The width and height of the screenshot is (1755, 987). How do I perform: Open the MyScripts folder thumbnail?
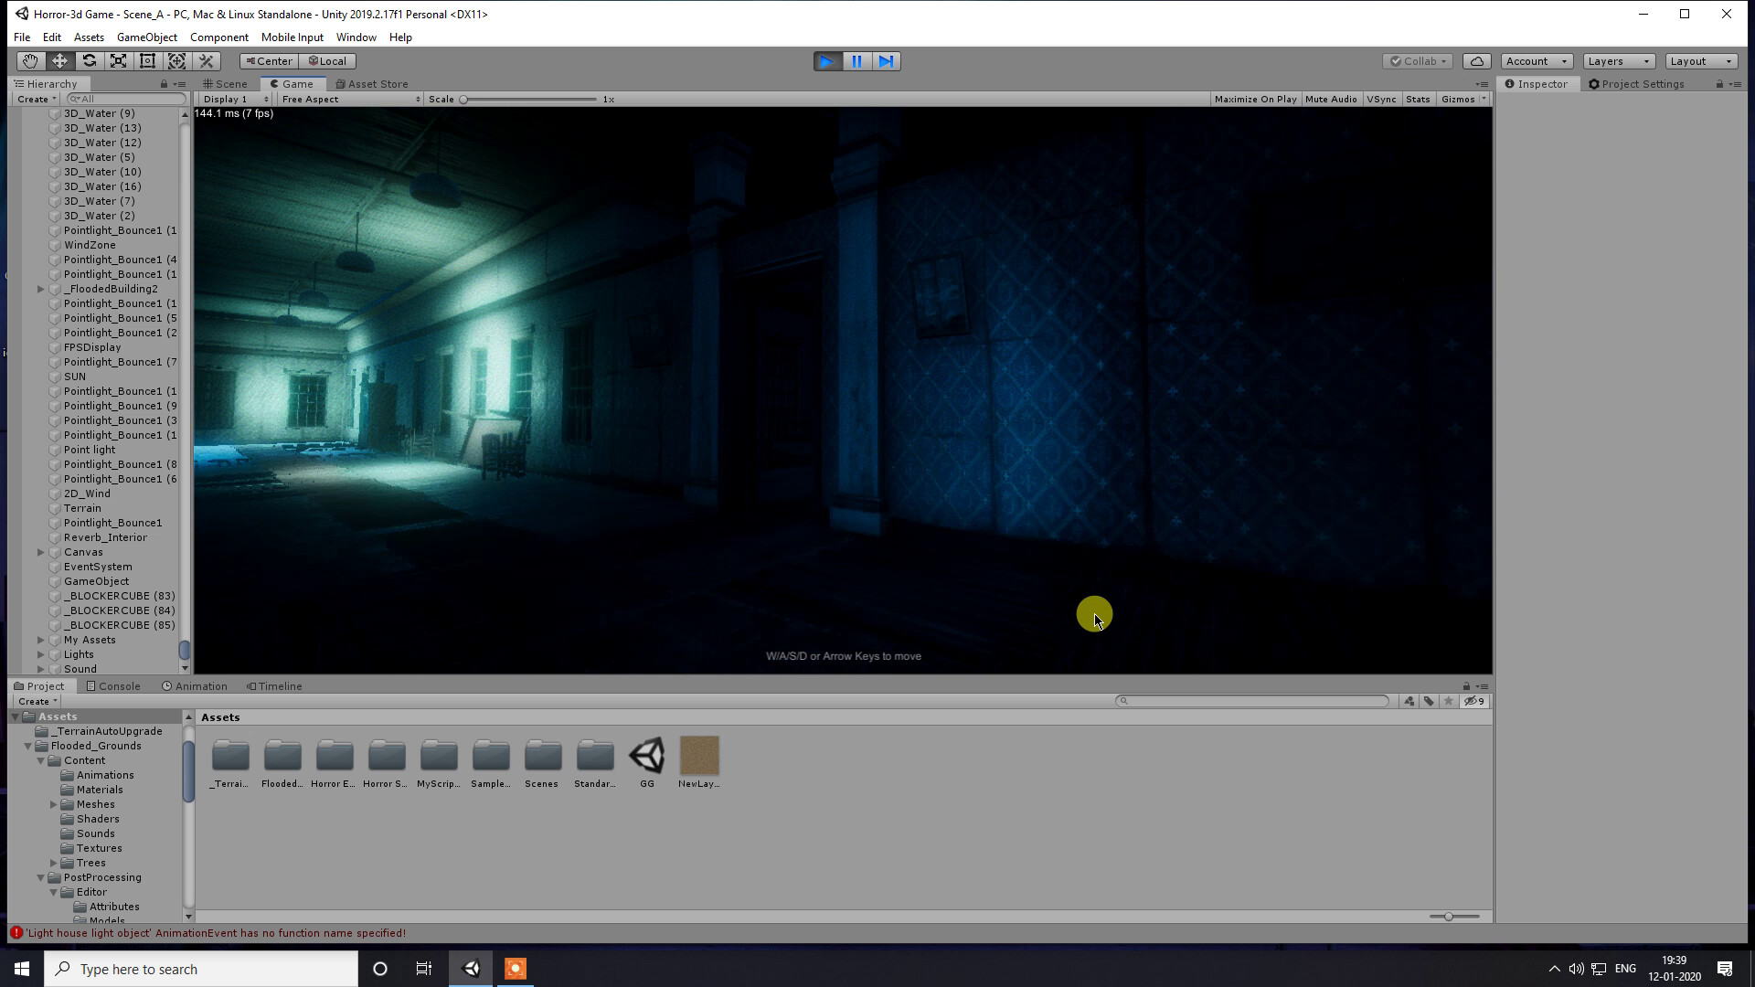point(439,763)
